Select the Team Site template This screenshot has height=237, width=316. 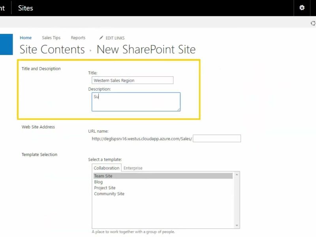[103, 176]
